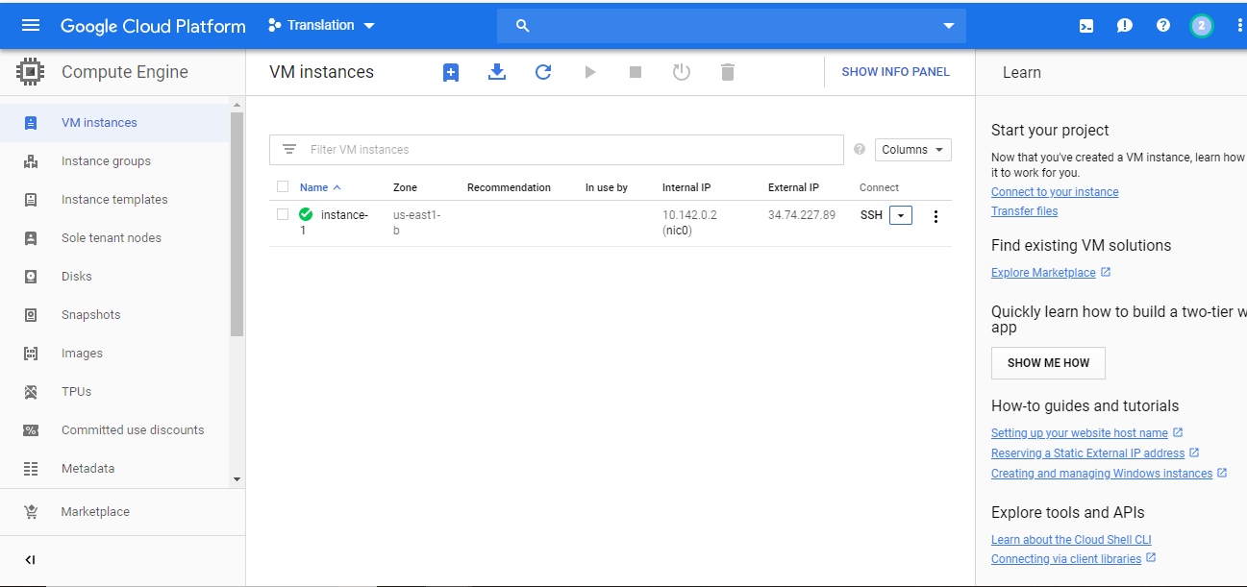
Task: Click the Google Cloud Platform logo text
Action: [x=153, y=26]
